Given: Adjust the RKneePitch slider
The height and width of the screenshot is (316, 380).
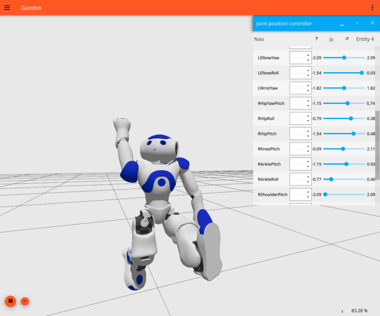Looking at the screenshot, I should 344,149.
